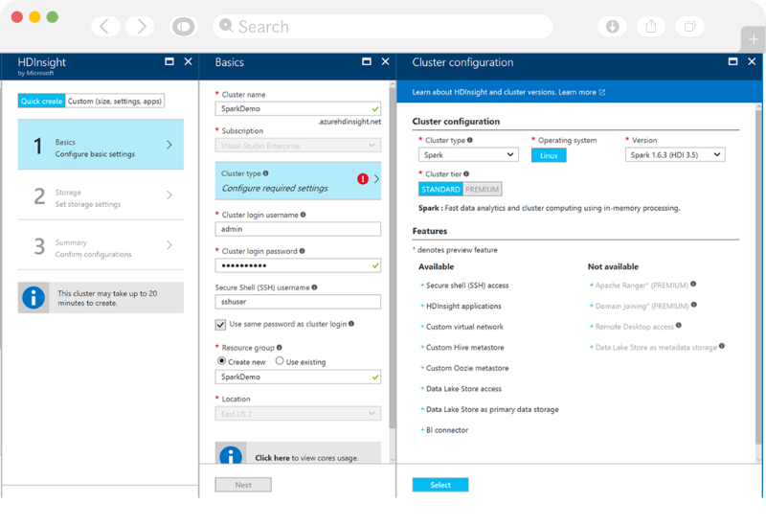
Task: Click the Cluster login password field
Action: [x=298, y=265]
